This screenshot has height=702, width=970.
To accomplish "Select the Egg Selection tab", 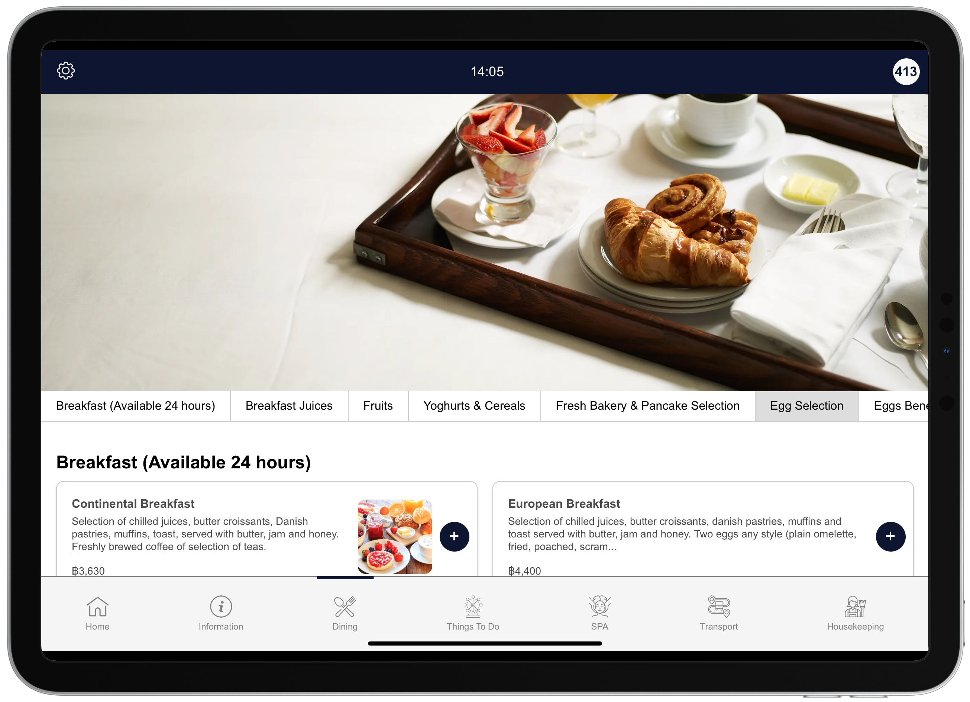I will click(806, 406).
